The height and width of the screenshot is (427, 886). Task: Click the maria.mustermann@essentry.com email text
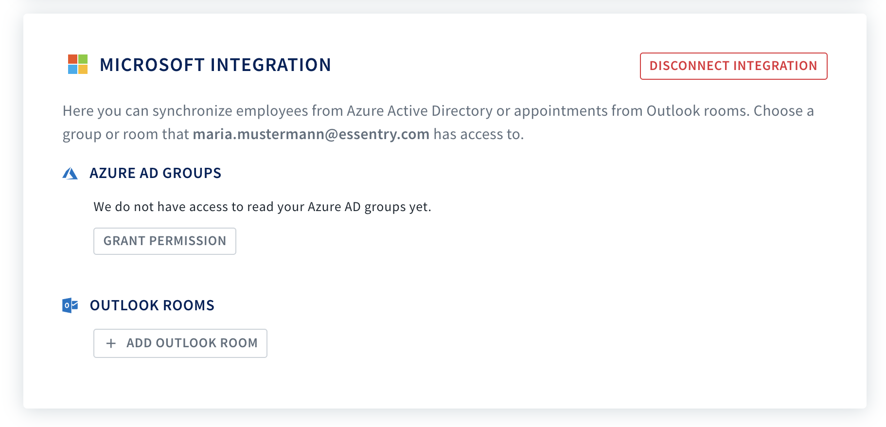click(x=311, y=134)
